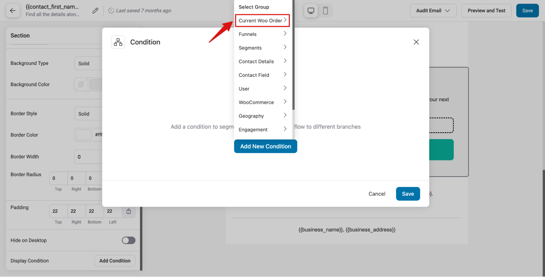Click the Border Width input field
The image size is (545, 277).
click(89, 157)
